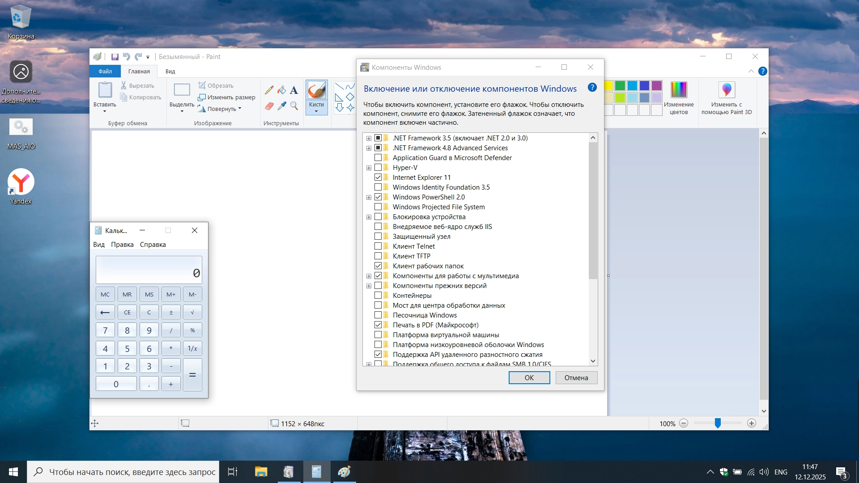
Task: Expand the .NET Framework 3.5 node
Action: click(x=369, y=138)
